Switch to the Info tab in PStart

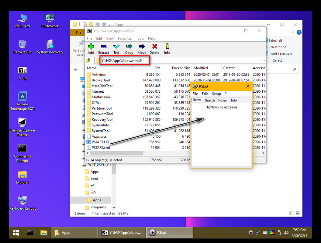(x=233, y=100)
